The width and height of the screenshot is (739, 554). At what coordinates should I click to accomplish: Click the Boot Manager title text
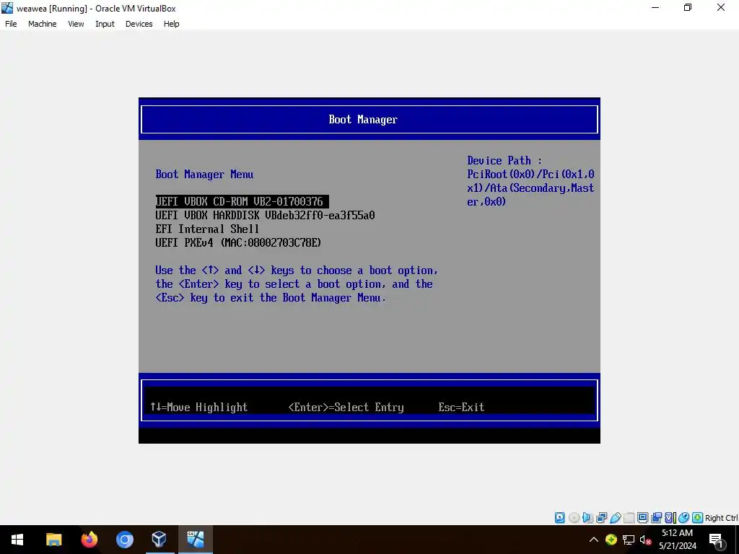363,120
